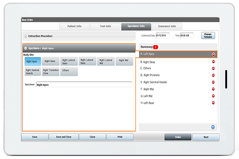Remove the B. Right Base specimen

coord(213,61)
